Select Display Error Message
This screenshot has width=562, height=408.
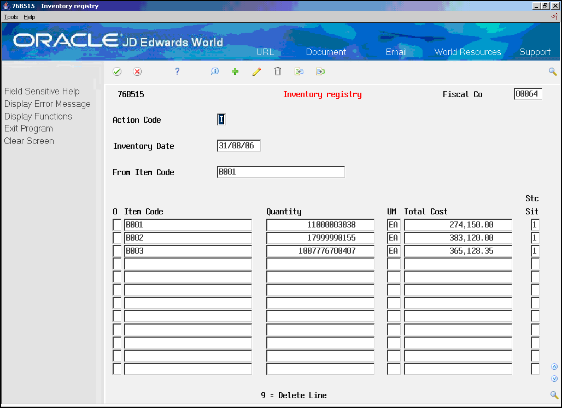pos(48,104)
